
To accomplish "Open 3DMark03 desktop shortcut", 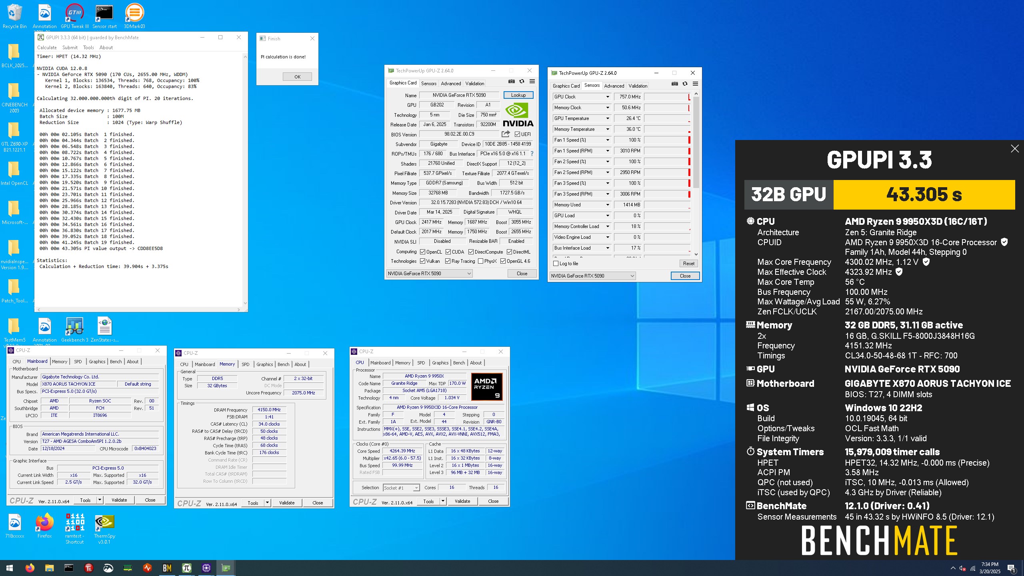I will click(134, 16).
